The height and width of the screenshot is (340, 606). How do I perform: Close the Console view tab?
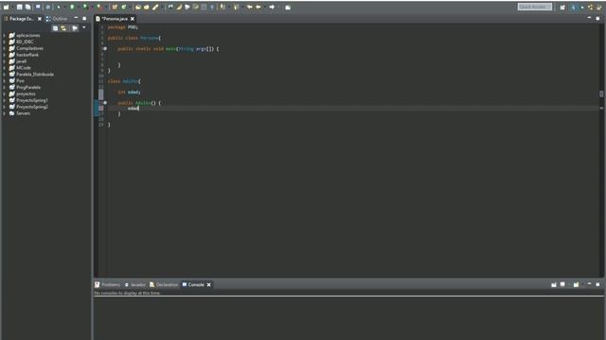(x=208, y=285)
